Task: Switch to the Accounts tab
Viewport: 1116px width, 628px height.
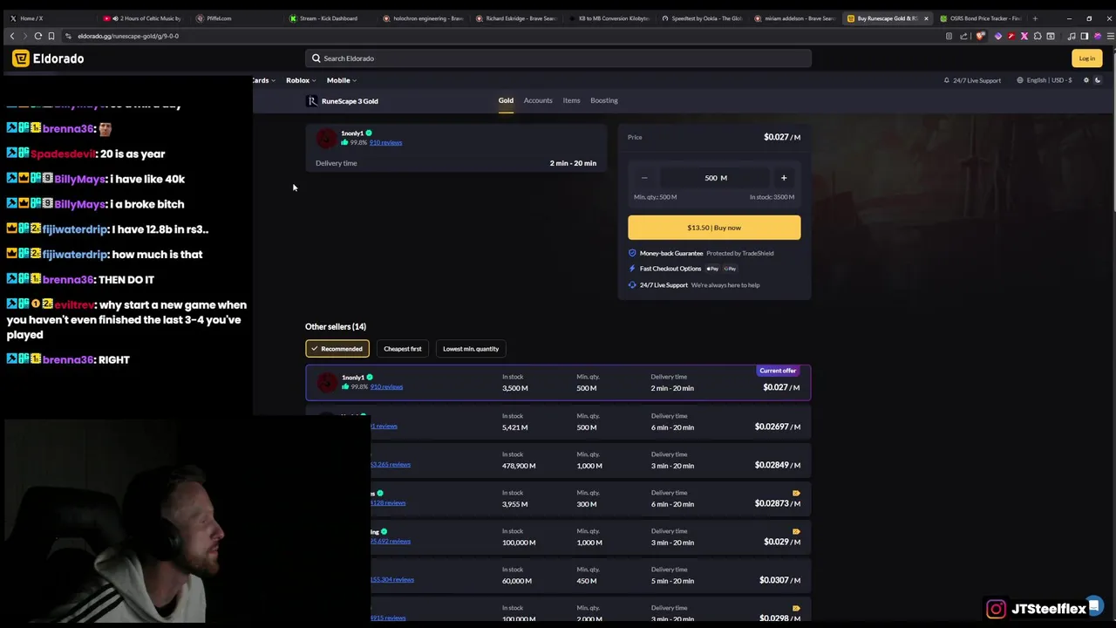Action: tap(538, 100)
